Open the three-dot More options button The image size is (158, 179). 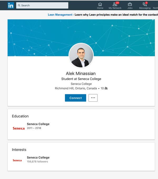pos(93,98)
